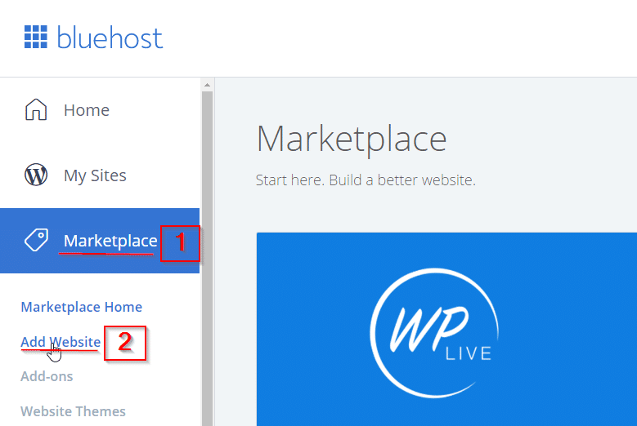637x426 pixels.
Task: Click the Marketplace price tag icon
Action: coord(37,240)
